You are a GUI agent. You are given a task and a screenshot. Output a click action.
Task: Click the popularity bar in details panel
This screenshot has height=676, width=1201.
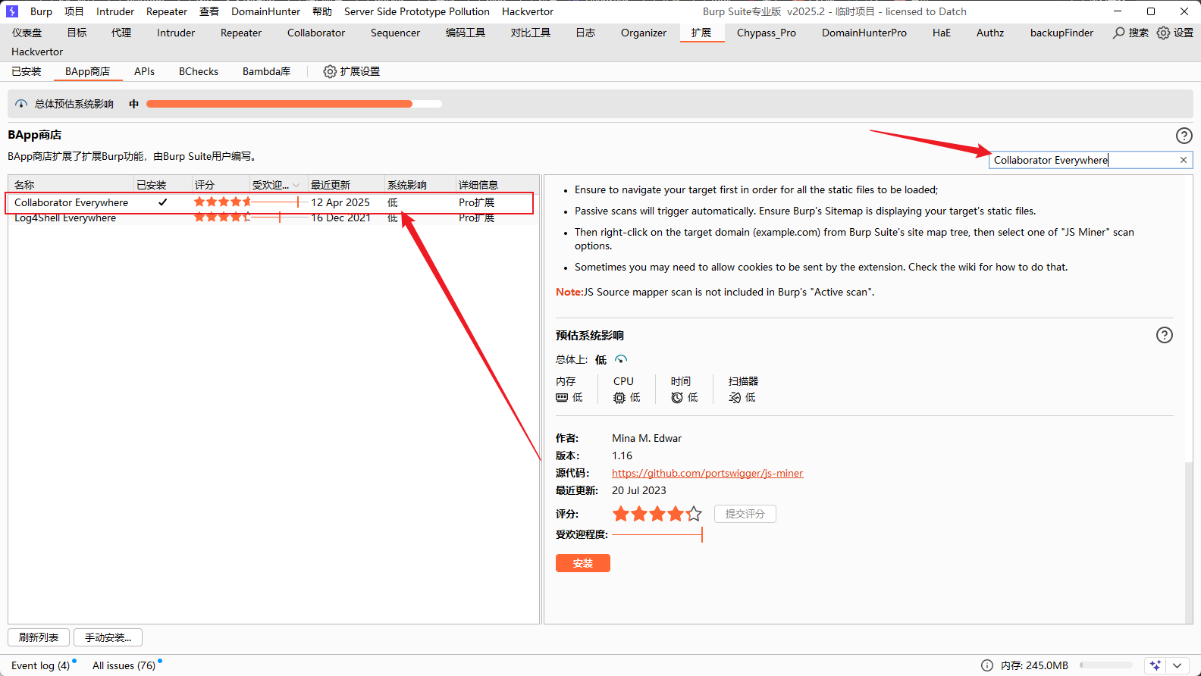tap(657, 534)
